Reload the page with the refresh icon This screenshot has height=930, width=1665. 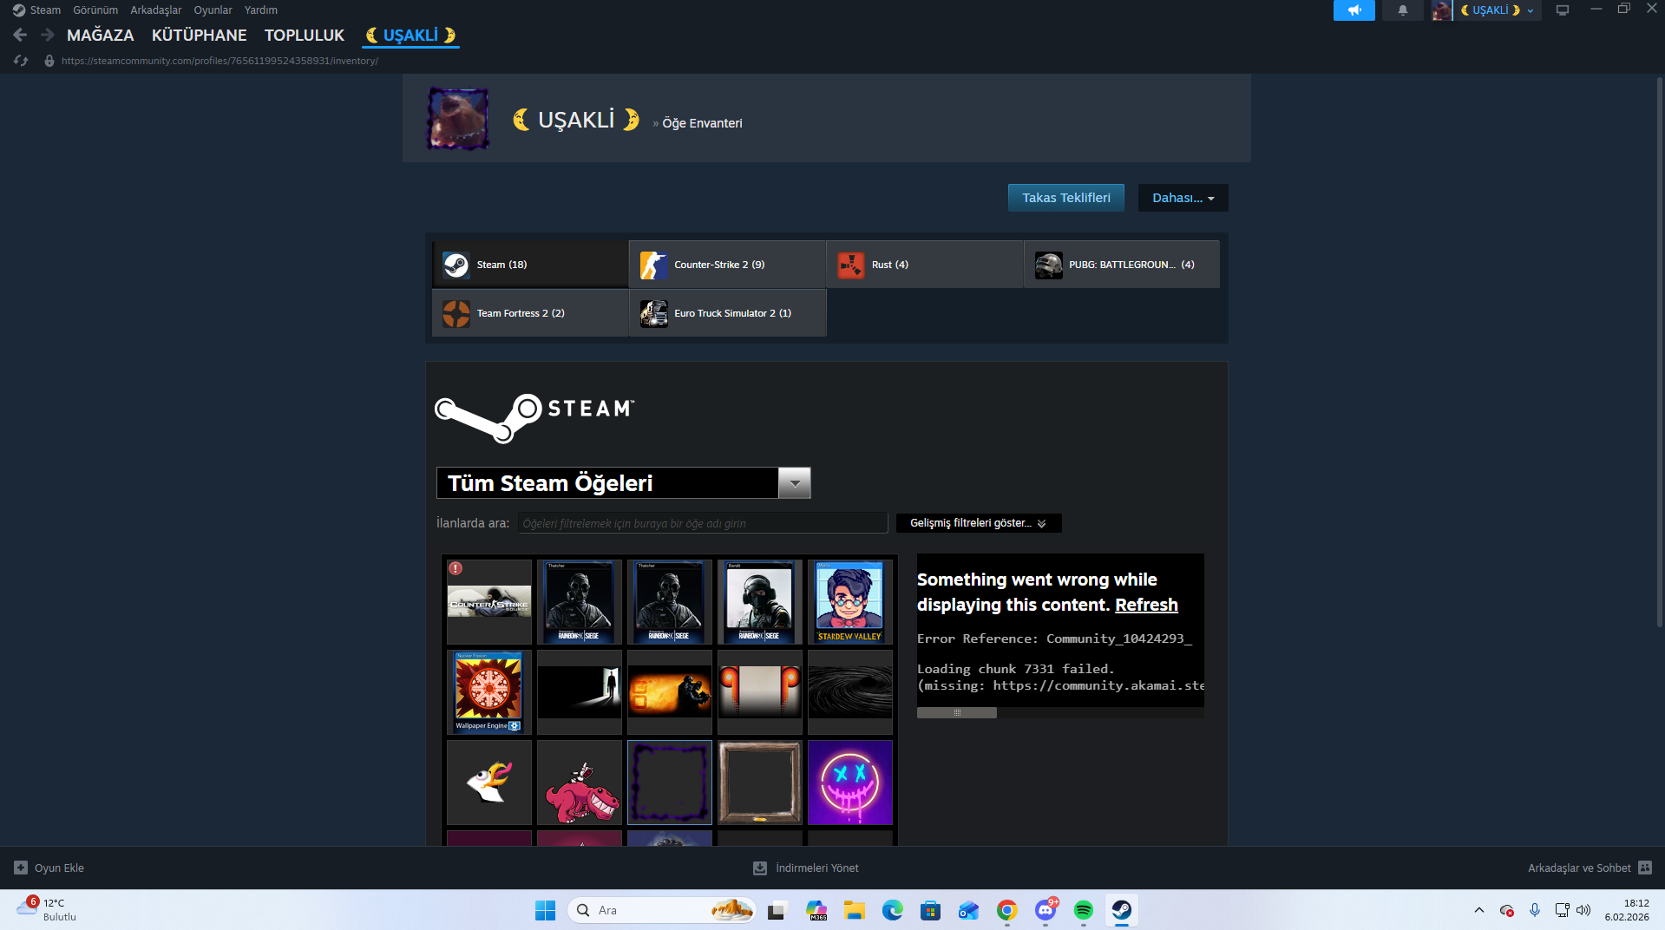point(21,61)
